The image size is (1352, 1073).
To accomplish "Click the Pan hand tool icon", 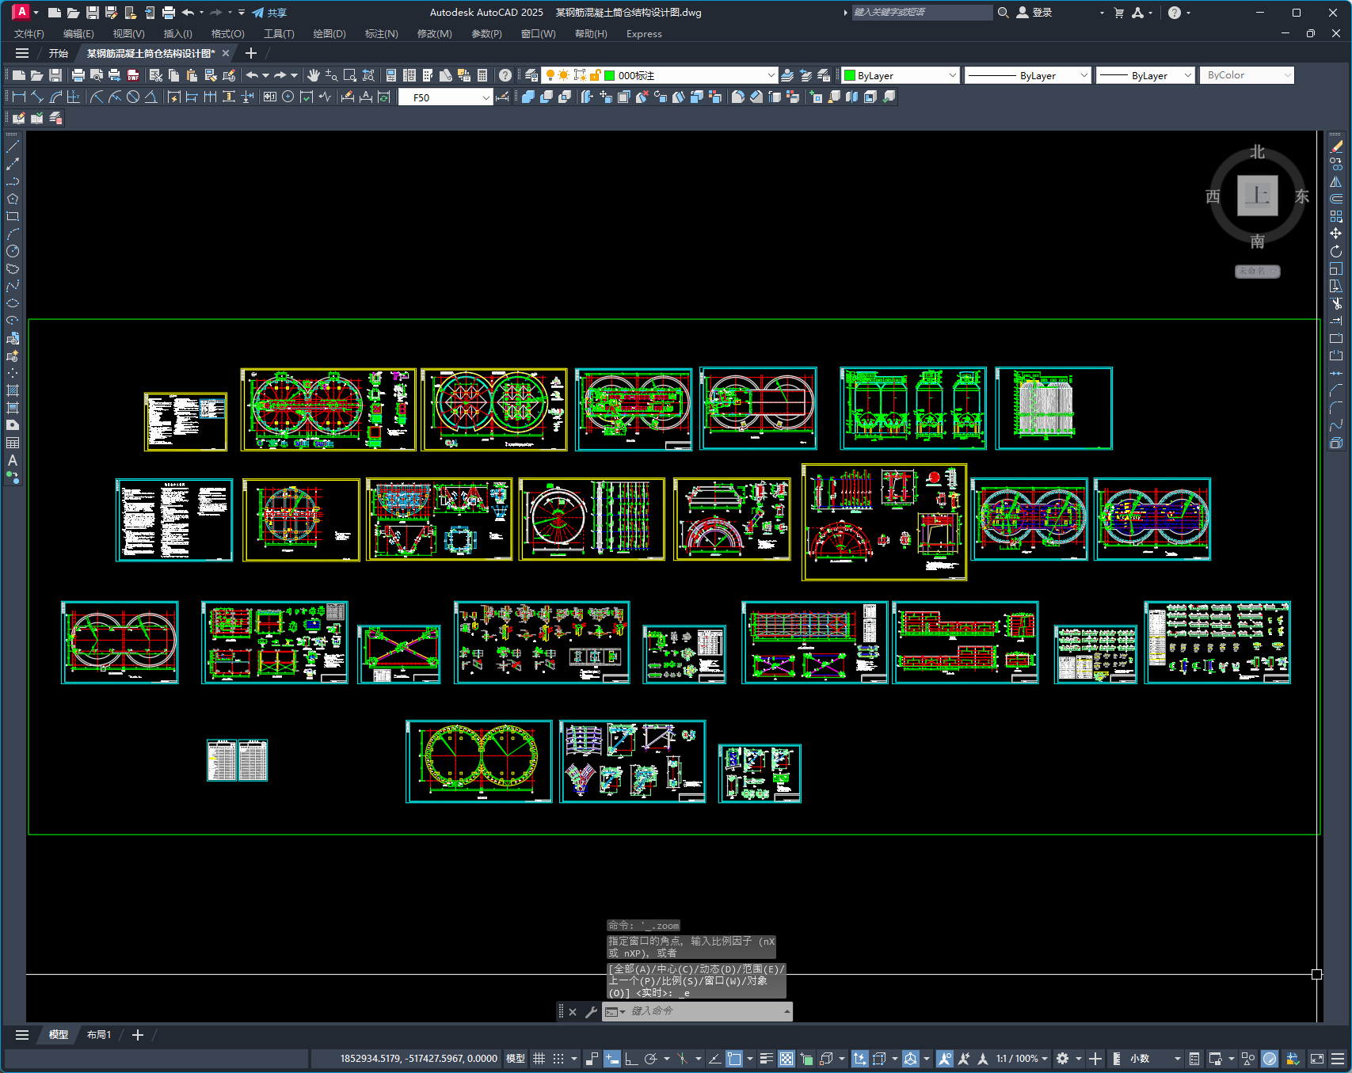I will point(314,75).
